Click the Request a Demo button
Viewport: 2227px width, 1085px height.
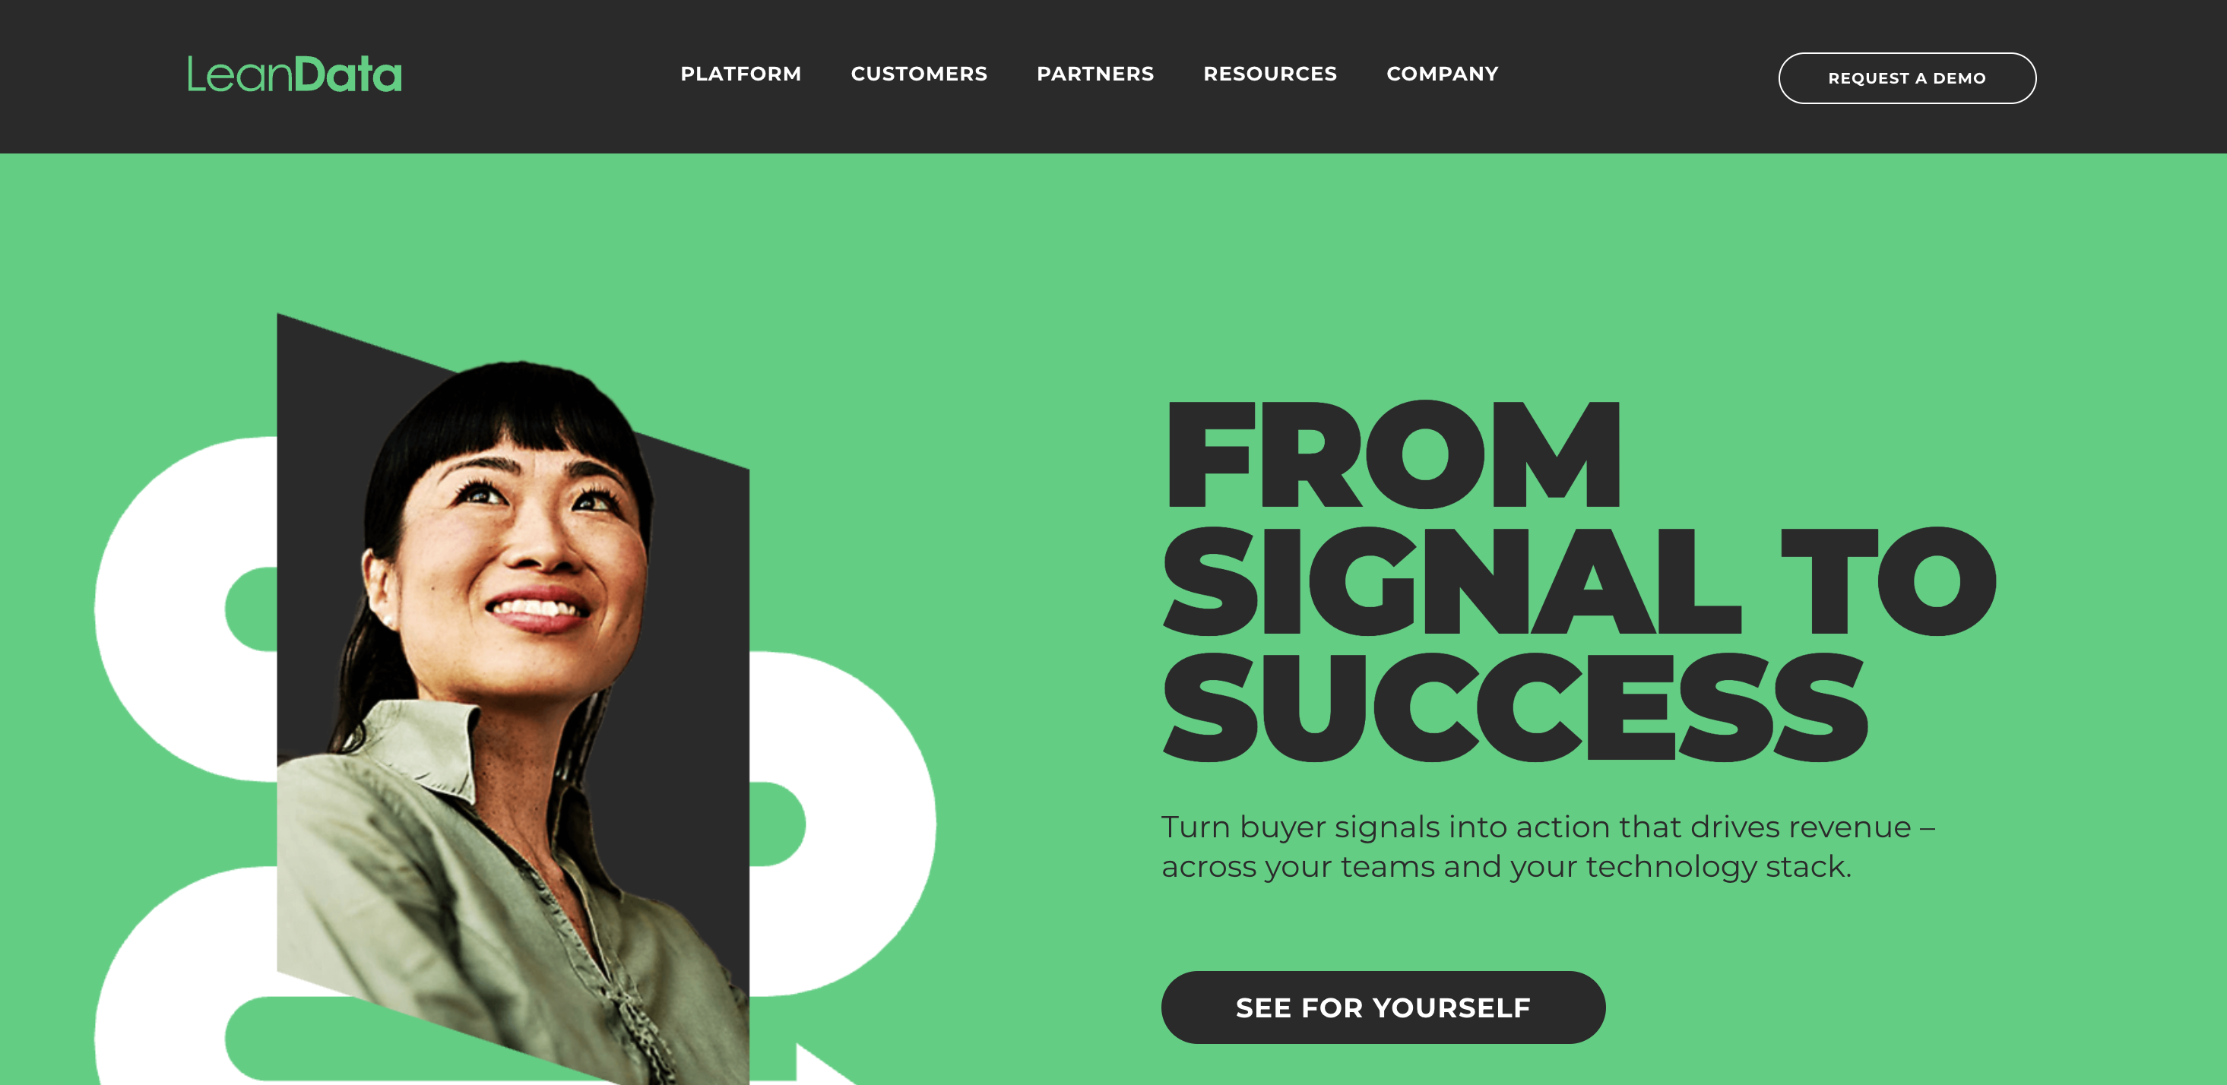[x=1907, y=77]
